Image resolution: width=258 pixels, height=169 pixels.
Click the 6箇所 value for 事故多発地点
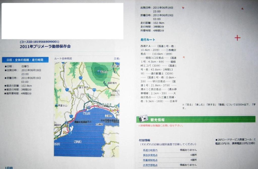[193, 155]
